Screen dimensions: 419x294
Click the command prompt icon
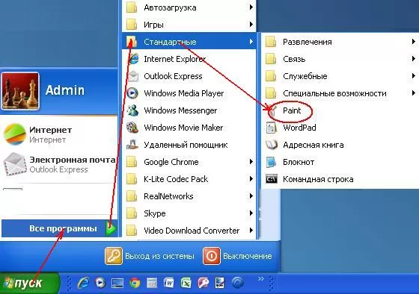click(x=272, y=179)
